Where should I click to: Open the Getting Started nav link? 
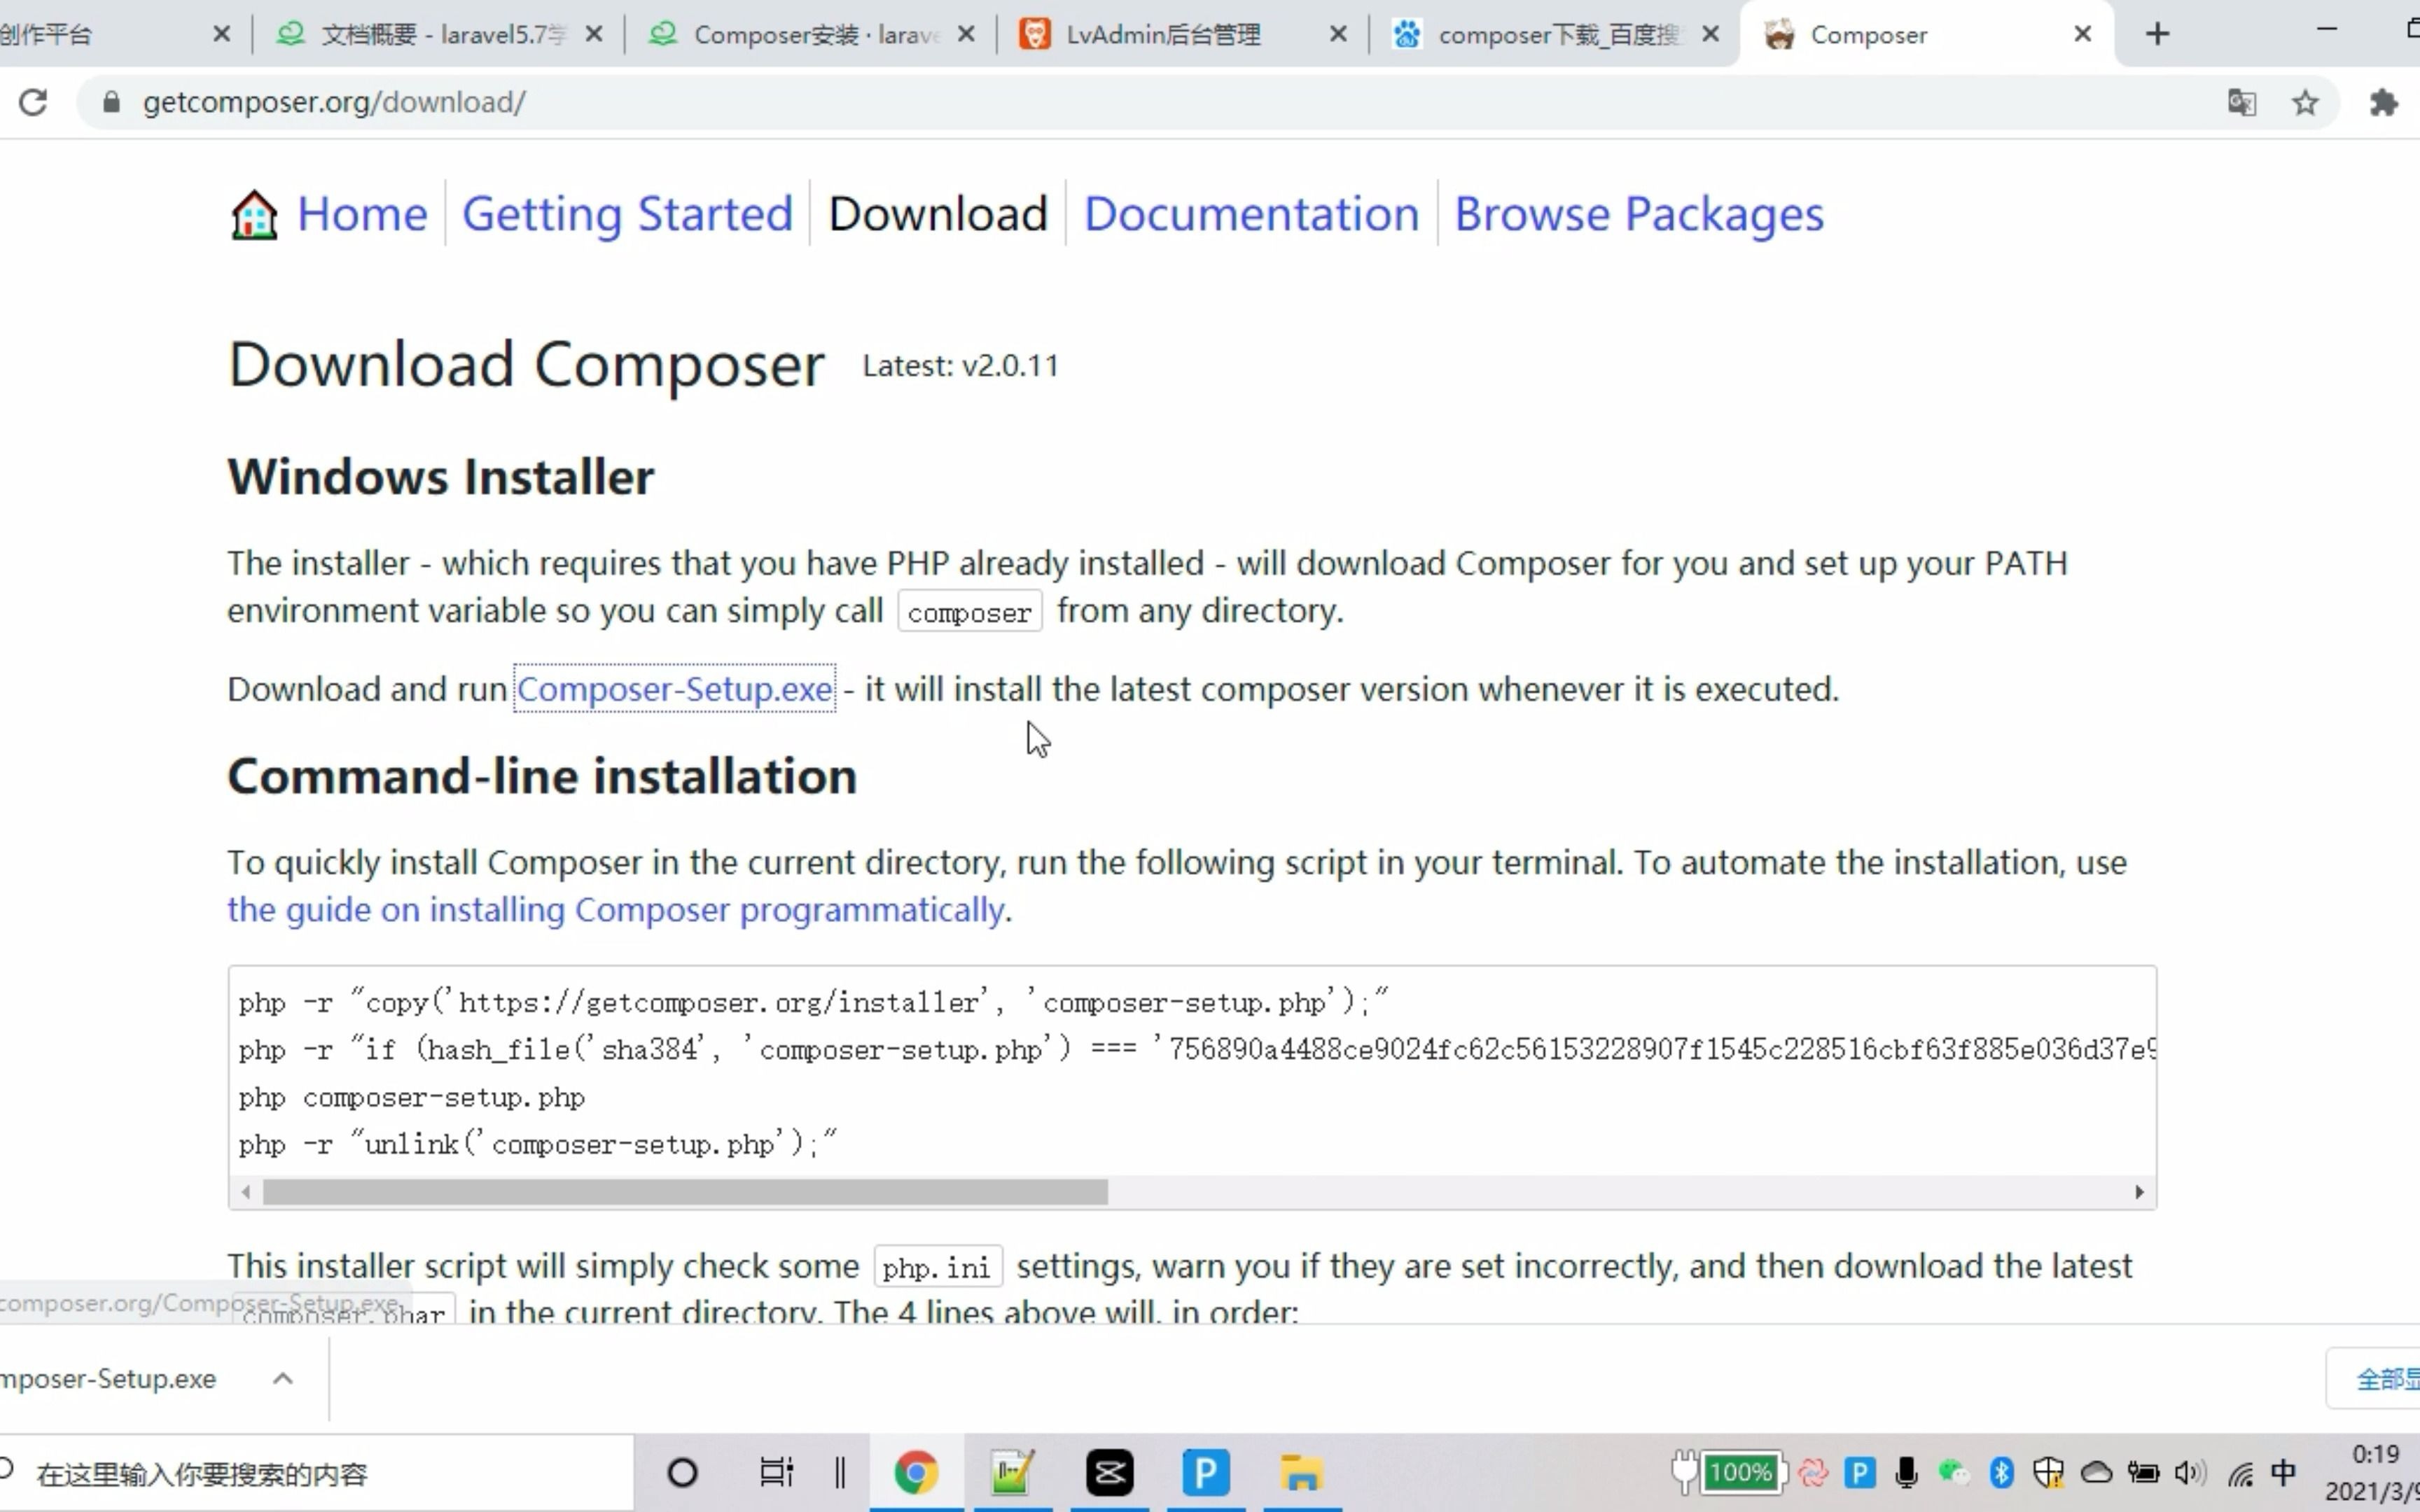(627, 214)
